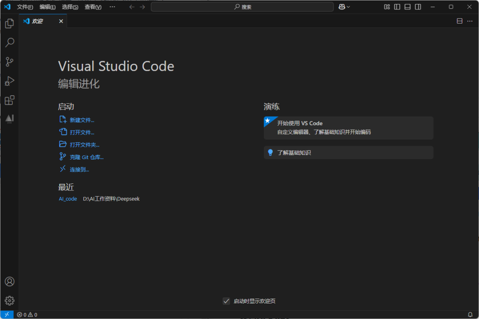Click the notifications bell in status bar
Viewport: 479px width, 319px height.
click(x=470, y=315)
